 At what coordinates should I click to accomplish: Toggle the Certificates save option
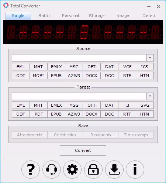point(65,135)
